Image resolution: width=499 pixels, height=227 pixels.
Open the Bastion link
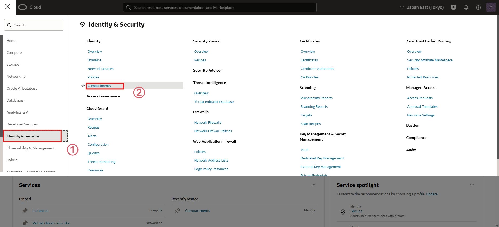tap(413, 125)
